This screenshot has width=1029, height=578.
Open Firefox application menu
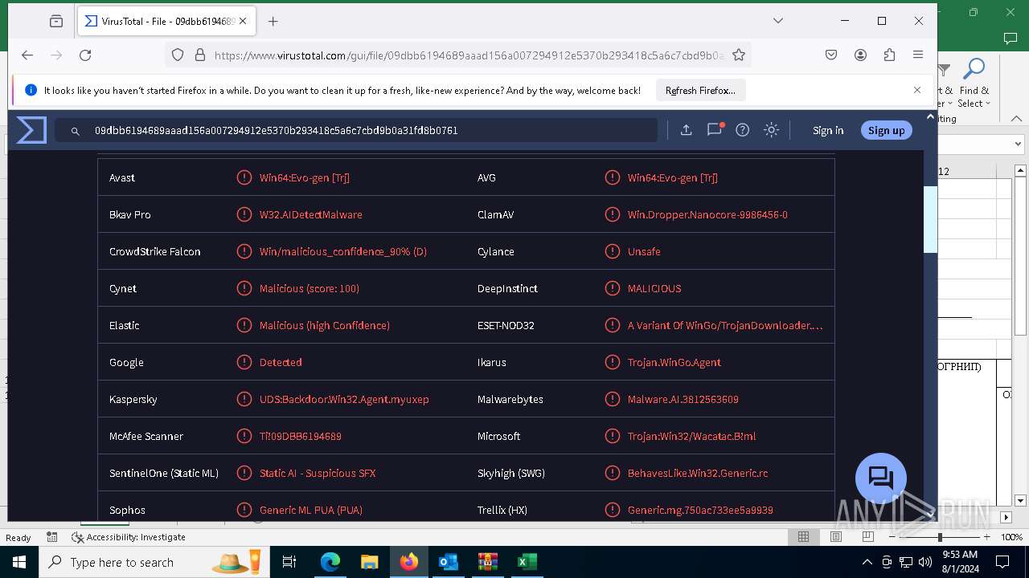click(x=918, y=55)
